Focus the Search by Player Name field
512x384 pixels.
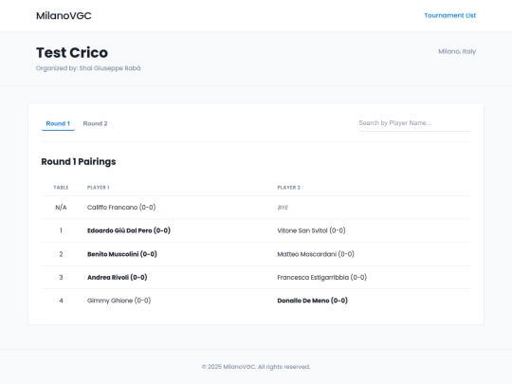tap(414, 123)
